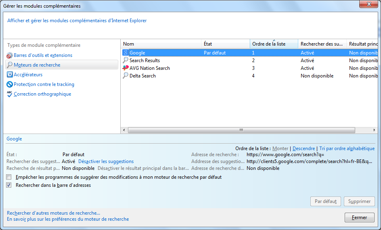Click Par défaut state in Google row
The image size is (381, 230).
pos(215,53)
